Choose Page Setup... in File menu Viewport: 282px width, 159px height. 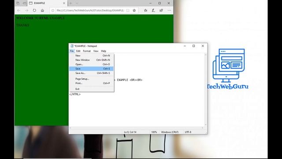[91, 79]
